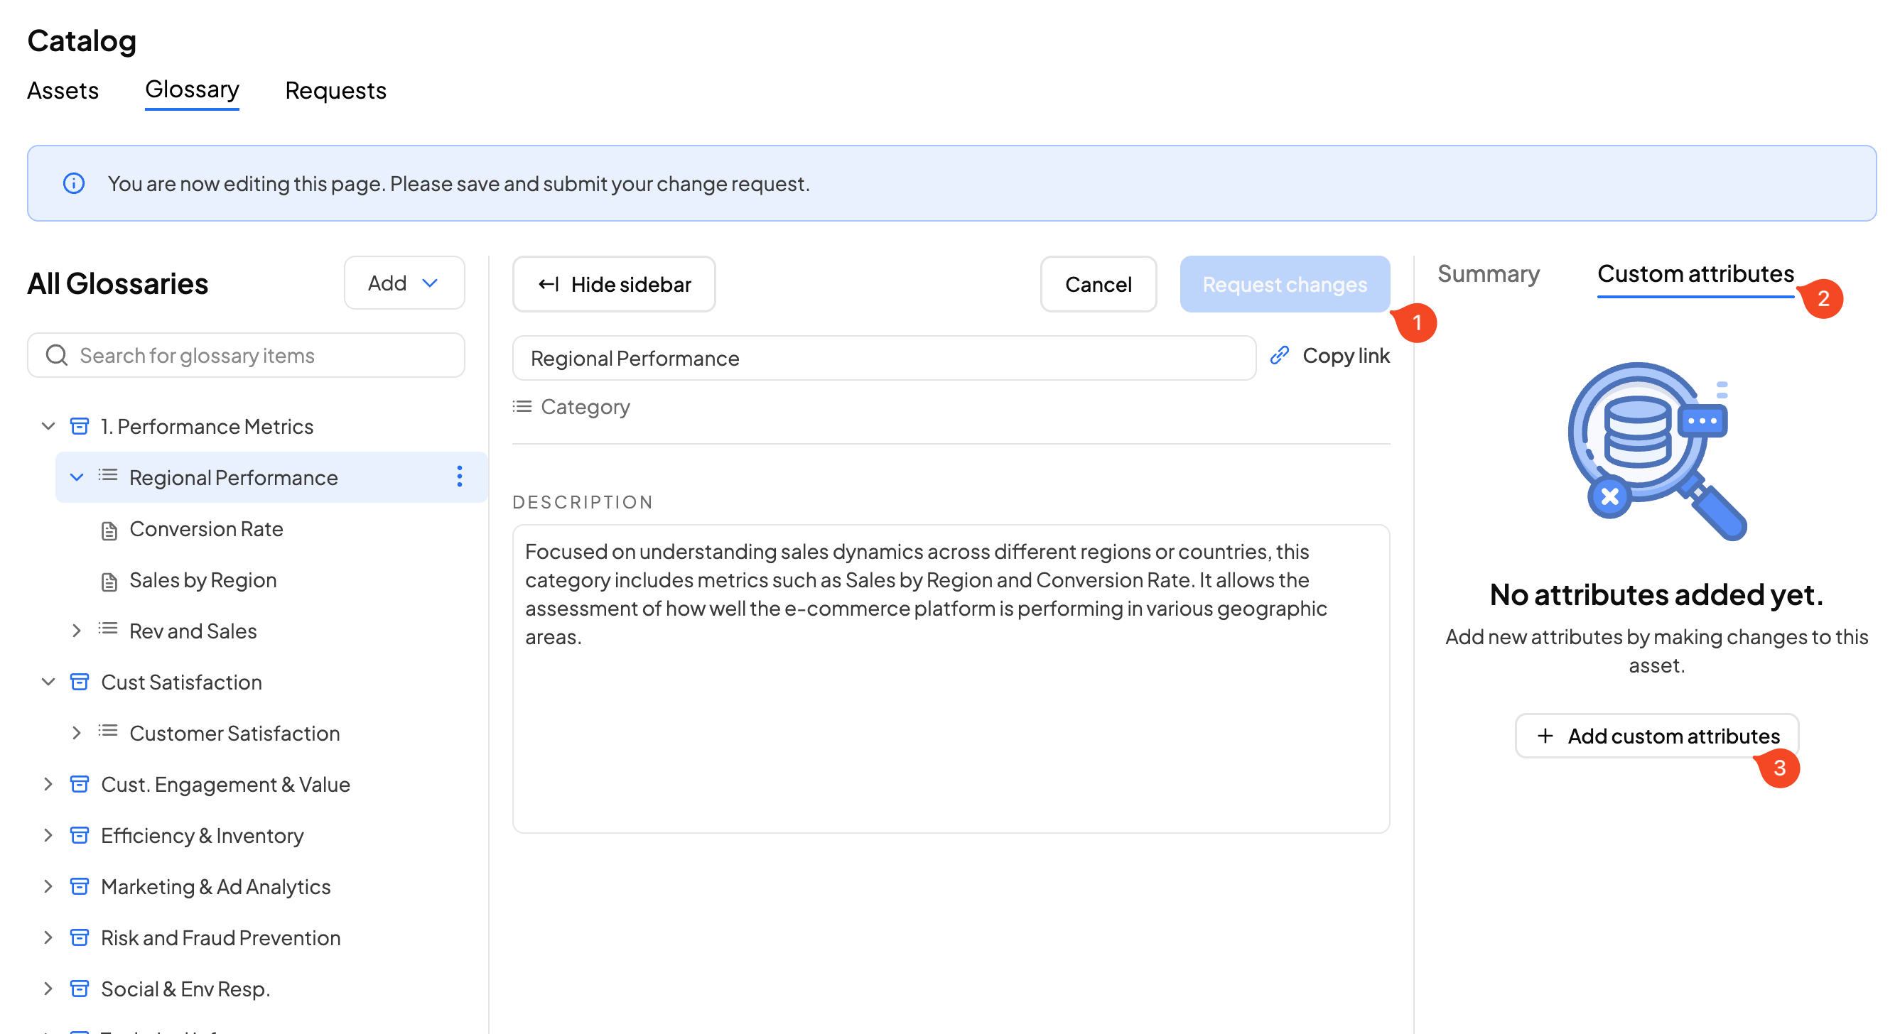Hide the sidebar
This screenshot has width=1900, height=1034.
tap(614, 285)
